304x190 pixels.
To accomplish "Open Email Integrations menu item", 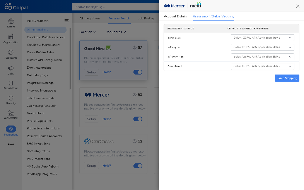I will click(39, 68).
